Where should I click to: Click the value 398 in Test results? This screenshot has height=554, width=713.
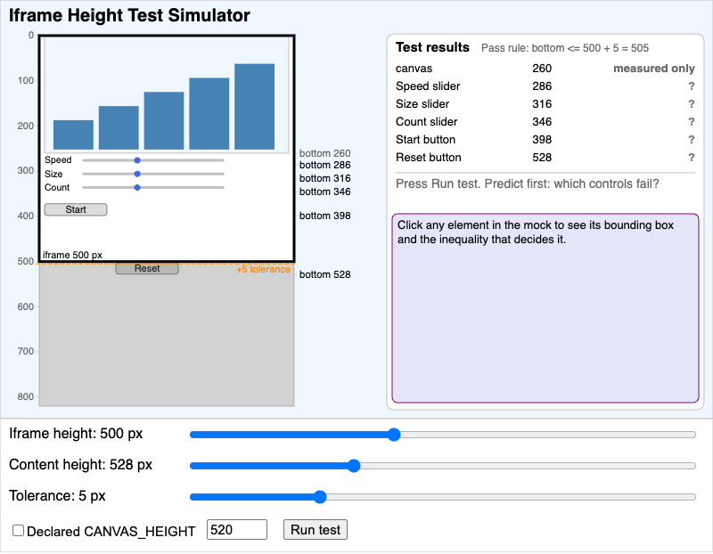coord(542,140)
